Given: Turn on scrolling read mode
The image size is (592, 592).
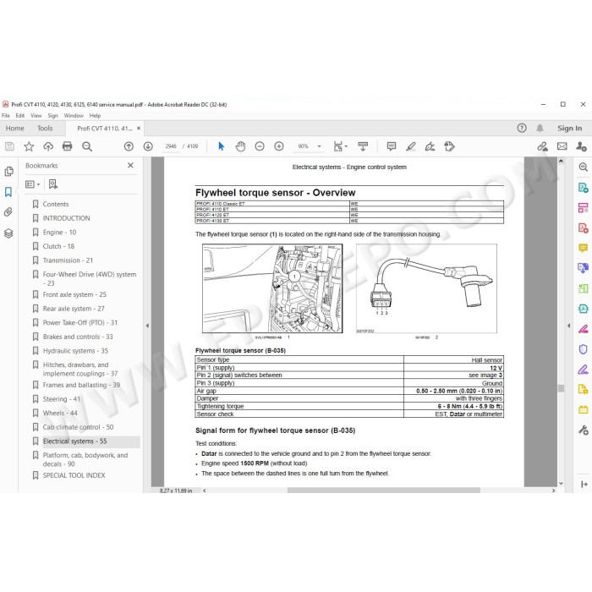Looking at the screenshot, I should (363, 146).
